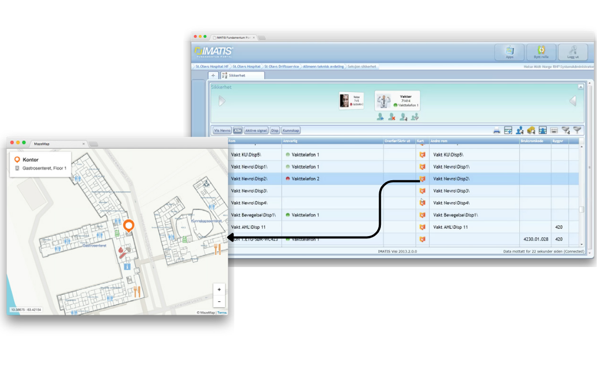Click the keyboard icon in Sikkerhet toolbar
The width and height of the screenshot is (597, 387).
(554, 130)
